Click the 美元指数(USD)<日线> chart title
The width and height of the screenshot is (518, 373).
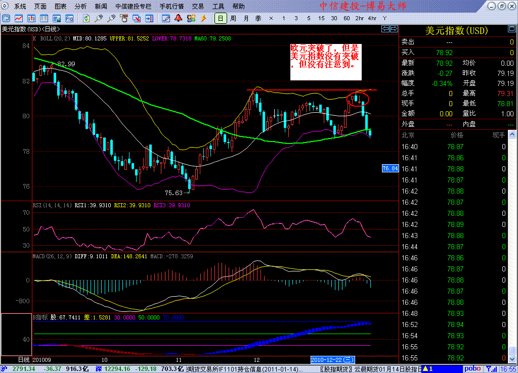pos(31,29)
